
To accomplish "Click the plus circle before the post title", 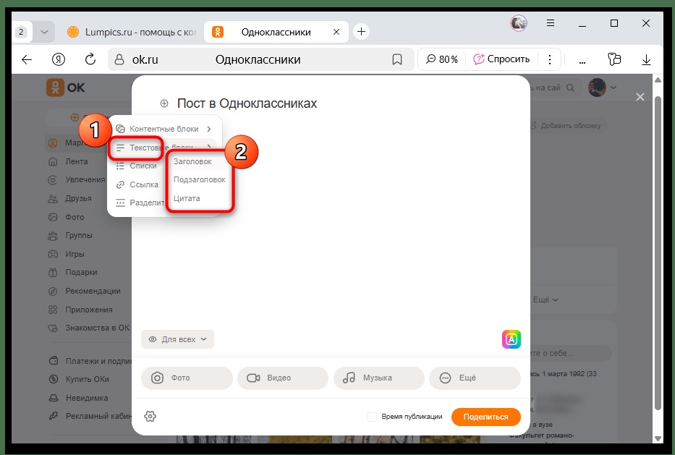I will click(x=164, y=103).
